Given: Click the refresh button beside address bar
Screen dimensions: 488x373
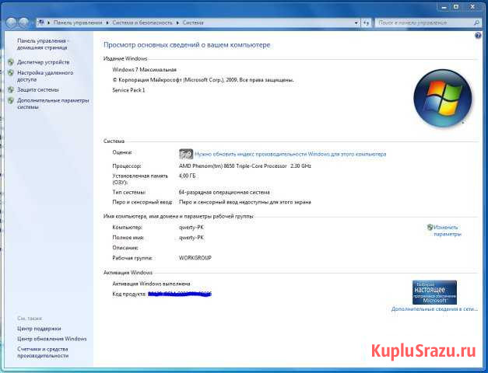Looking at the screenshot, I should 367,23.
